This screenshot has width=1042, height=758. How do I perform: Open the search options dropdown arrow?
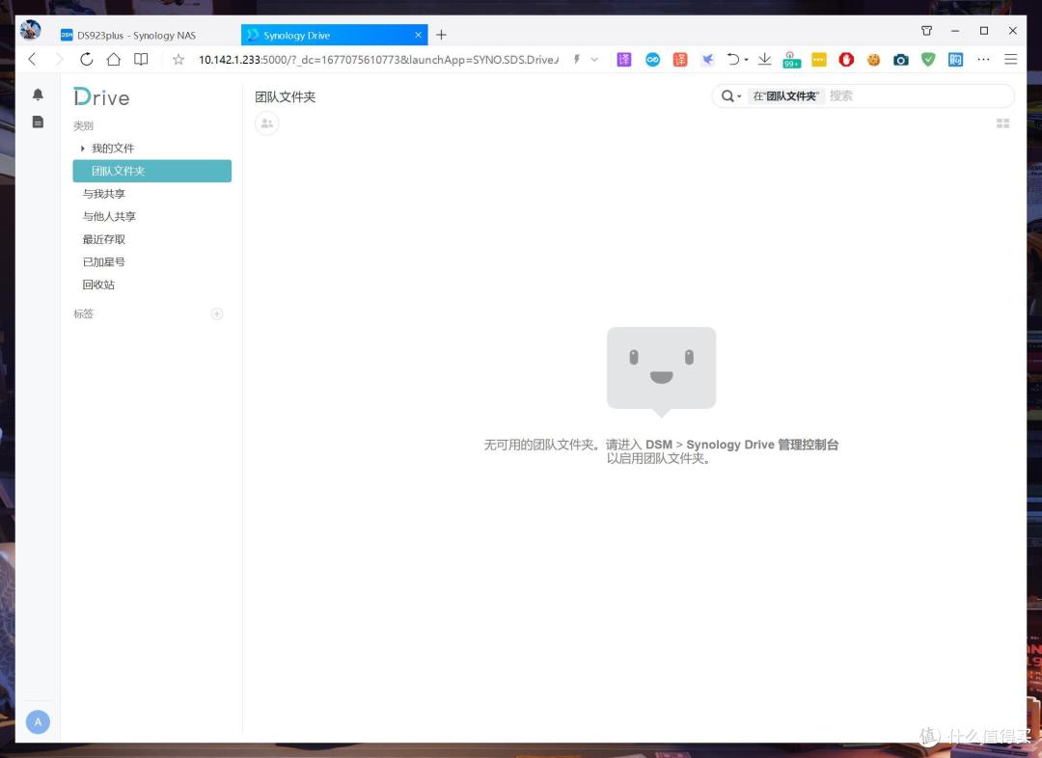pyautogui.click(x=739, y=97)
